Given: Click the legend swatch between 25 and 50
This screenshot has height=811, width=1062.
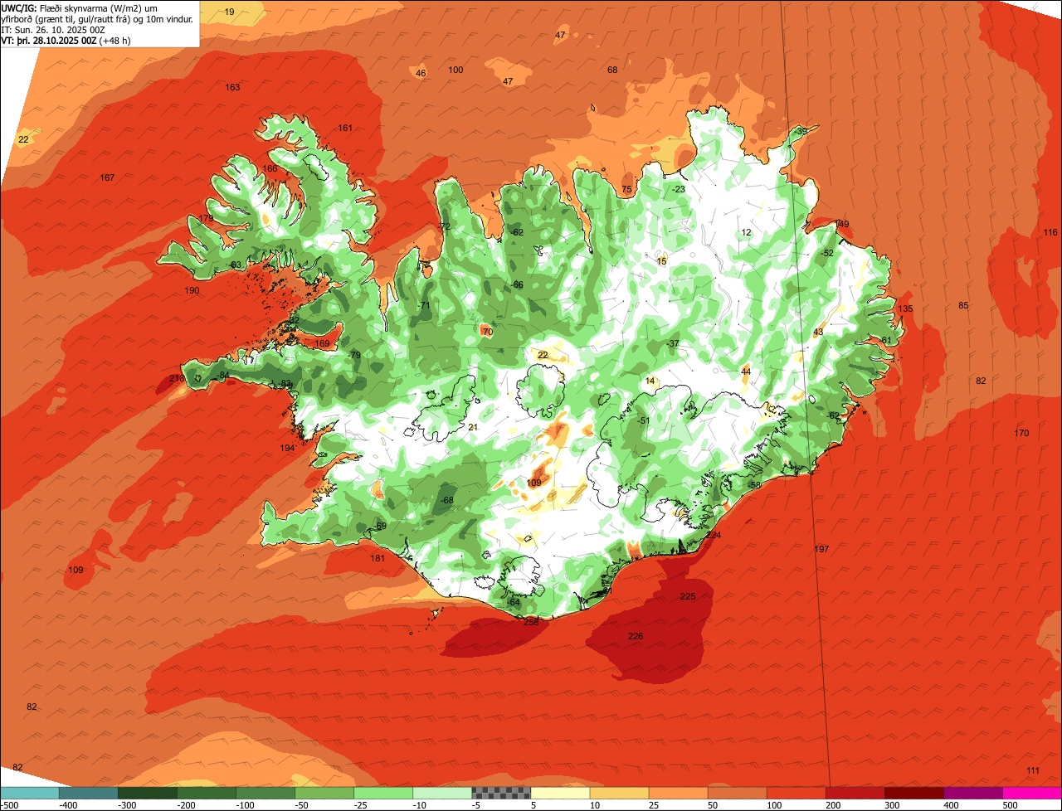Looking at the screenshot, I should (x=678, y=793).
